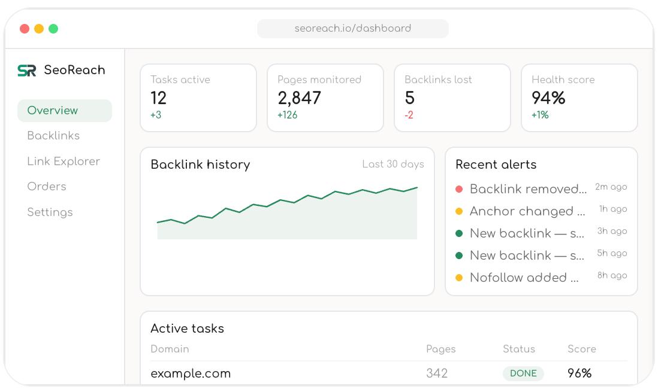Open the Backlink removed alert
This screenshot has height=389, width=658.
click(541, 189)
